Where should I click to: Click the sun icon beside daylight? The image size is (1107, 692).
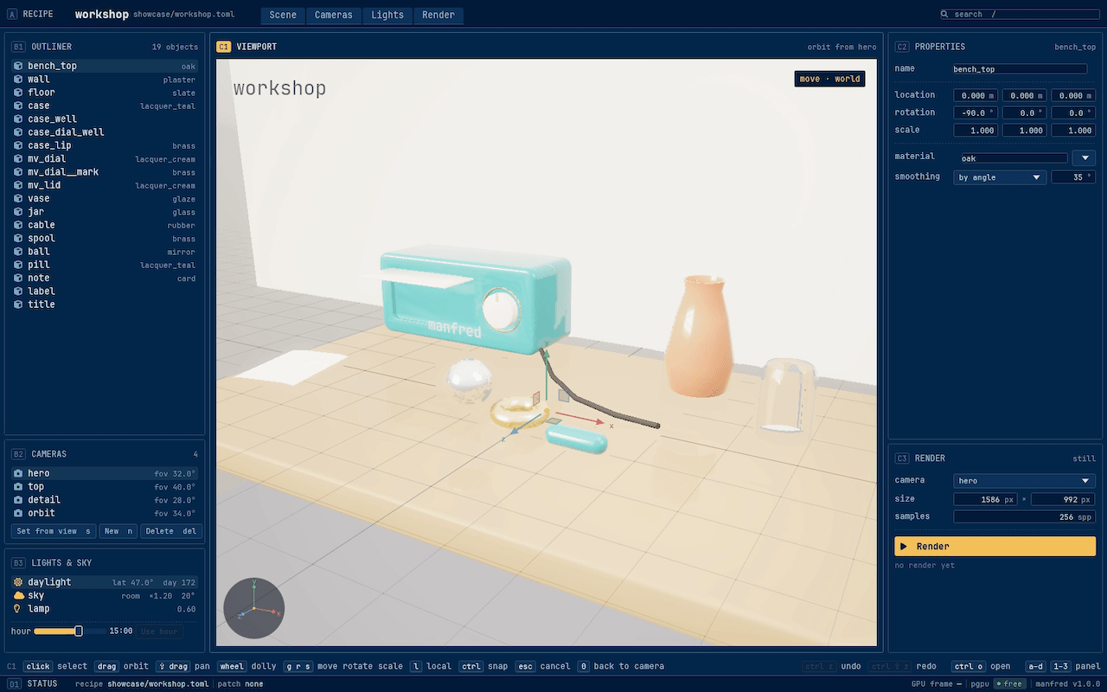click(x=18, y=582)
